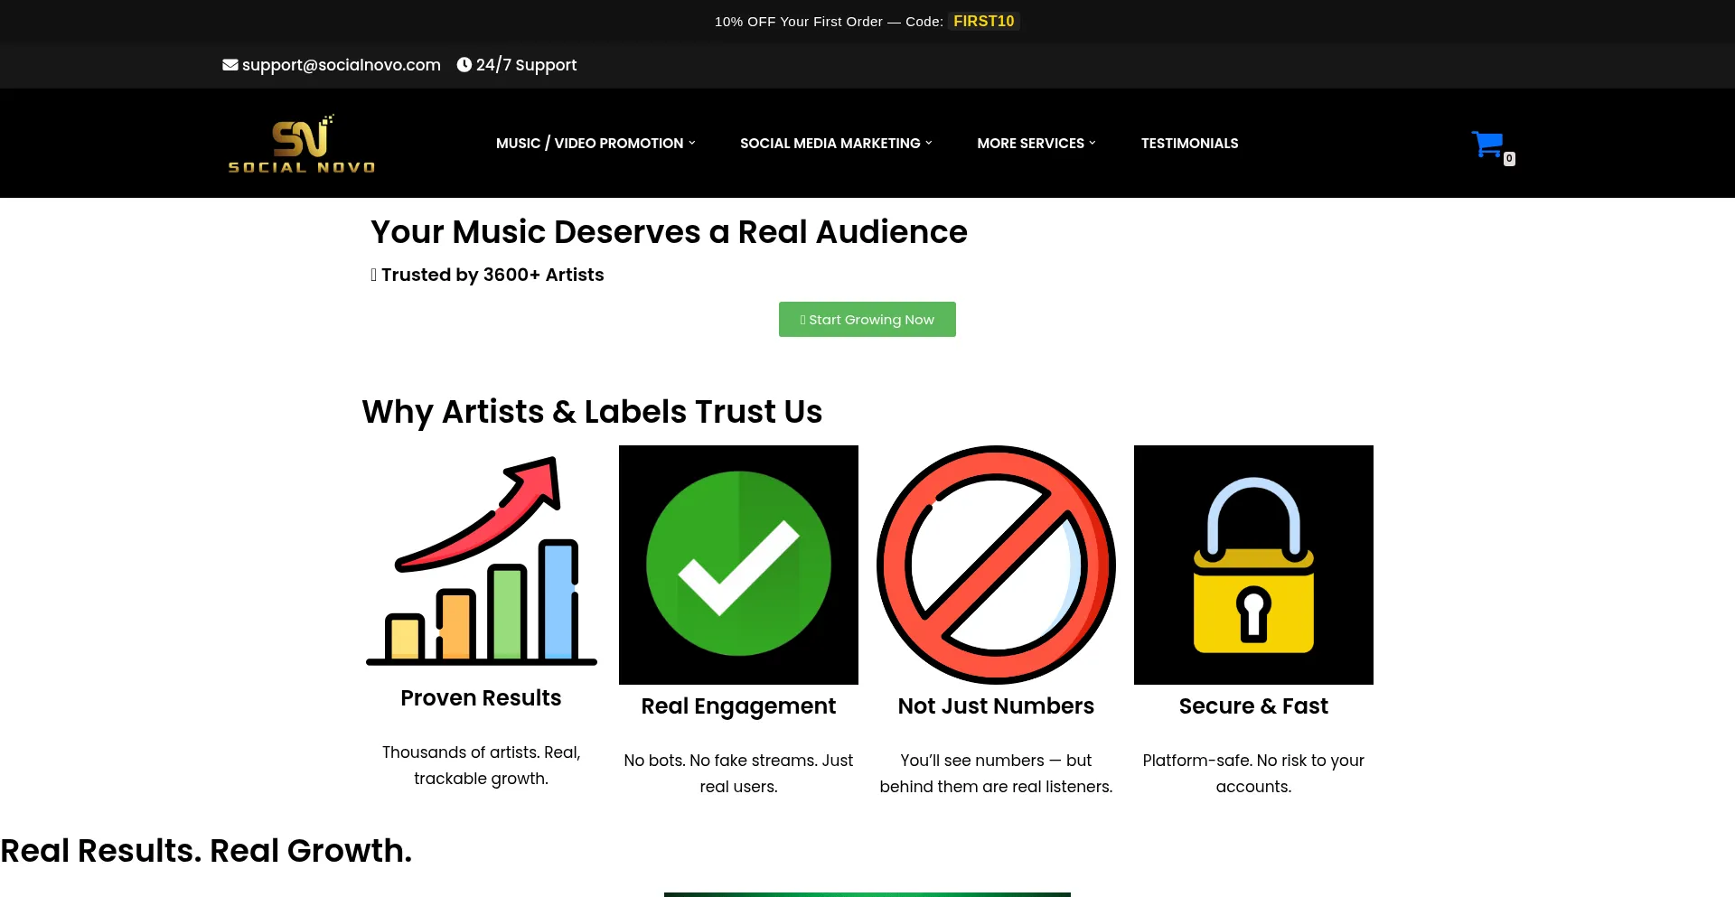This screenshot has height=897, width=1735.
Task: Click the clock icon beside 24/7 Support
Action: click(x=464, y=65)
